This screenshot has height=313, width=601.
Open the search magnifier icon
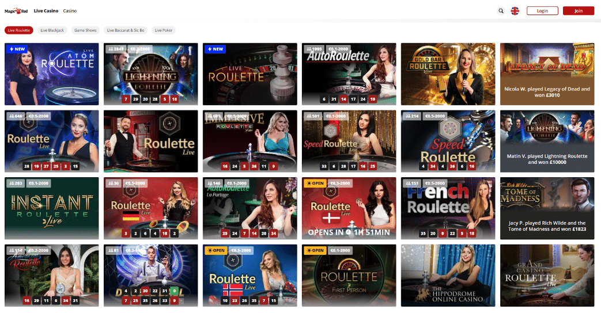click(x=501, y=11)
